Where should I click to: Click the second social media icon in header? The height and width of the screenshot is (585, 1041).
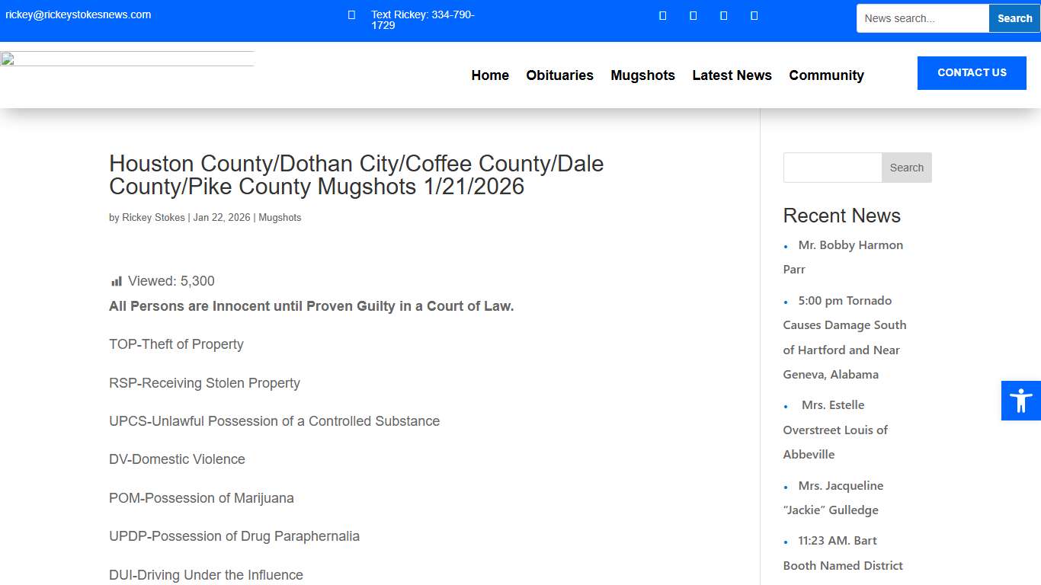(x=693, y=14)
